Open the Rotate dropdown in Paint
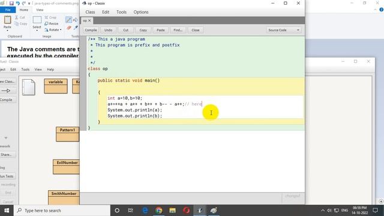The image size is (384, 216). 53,30
